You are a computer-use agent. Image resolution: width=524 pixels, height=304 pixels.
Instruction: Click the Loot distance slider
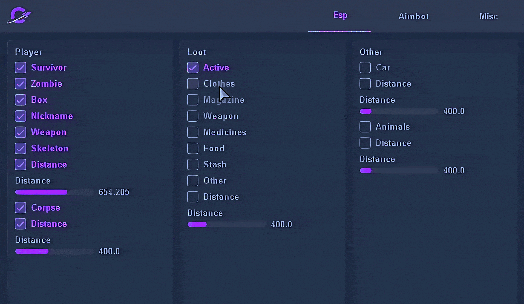pos(227,225)
